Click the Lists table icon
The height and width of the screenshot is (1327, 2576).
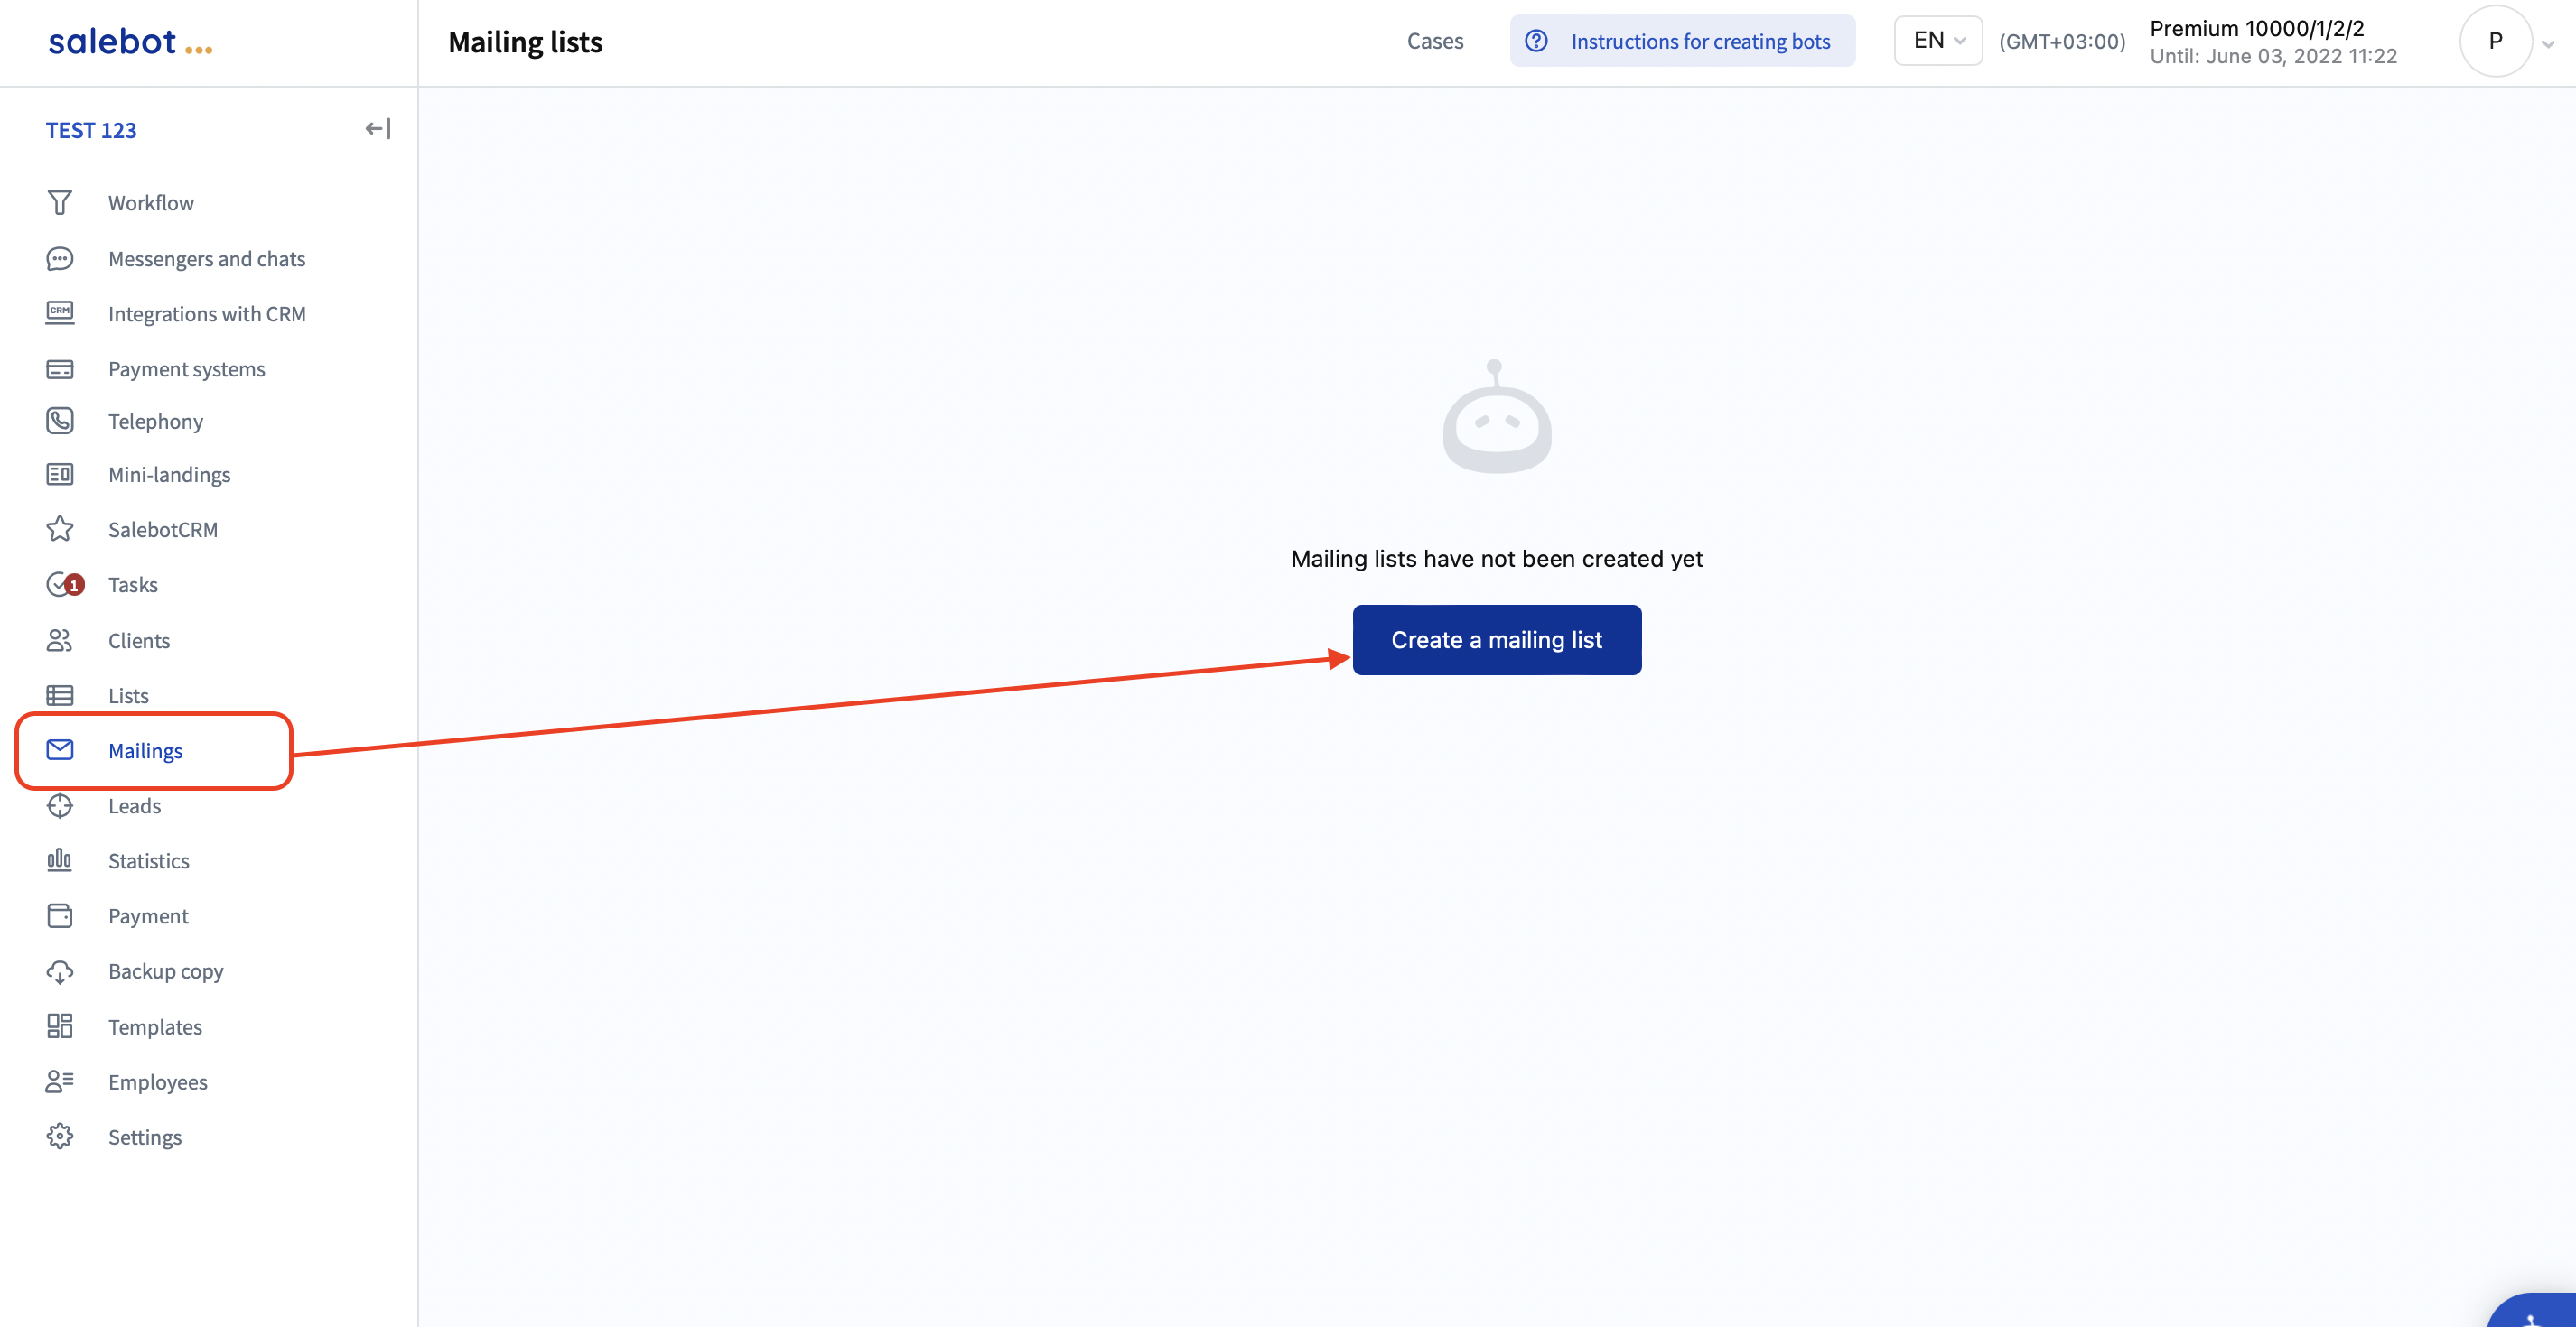pyautogui.click(x=60, y=694)
